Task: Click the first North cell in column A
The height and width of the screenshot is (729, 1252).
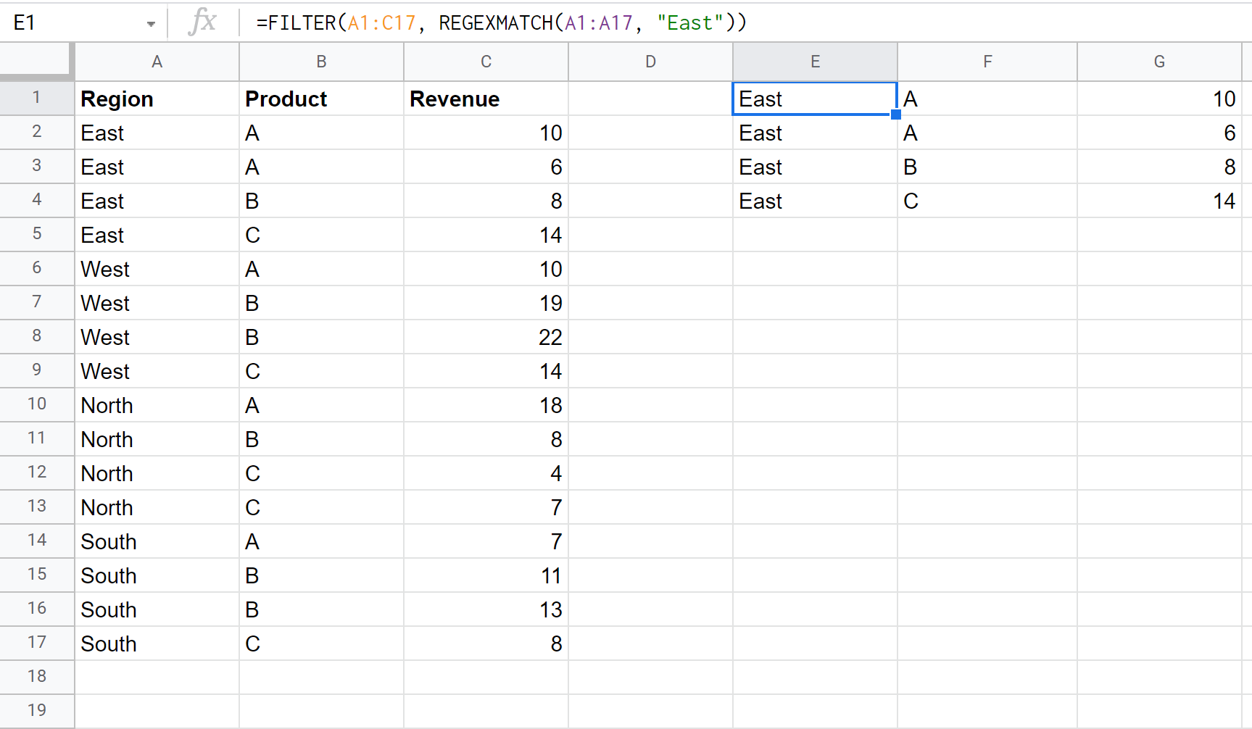Action: [x=157, y=405]
